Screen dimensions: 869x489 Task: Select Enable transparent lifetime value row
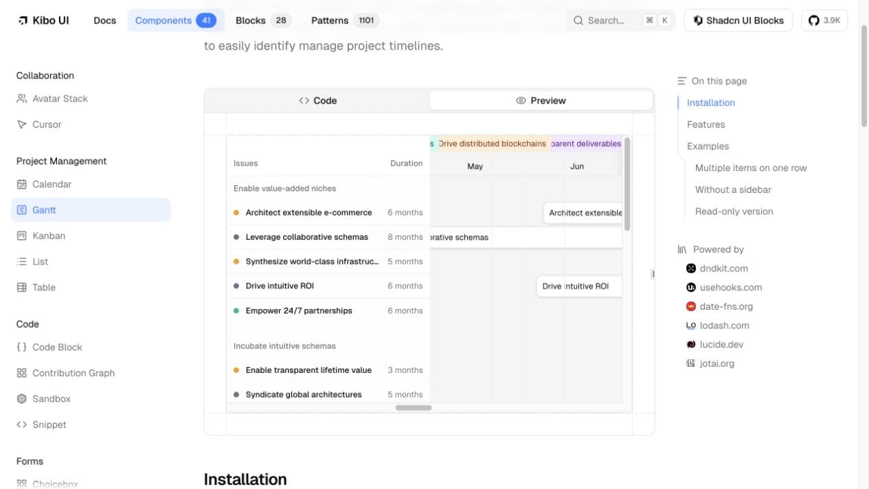click(328, 370)
